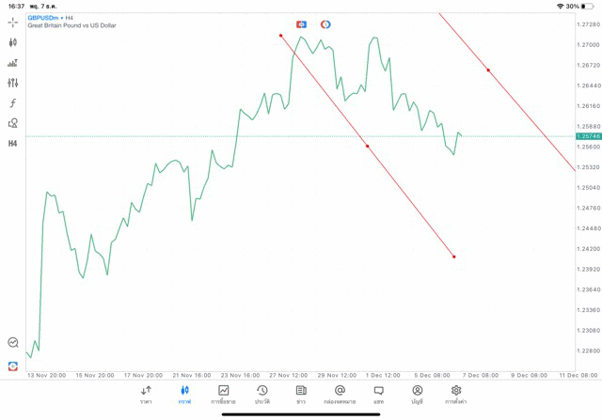Go to the ประวัติ tab
The image size is (602, 420).
pos(261,395)
